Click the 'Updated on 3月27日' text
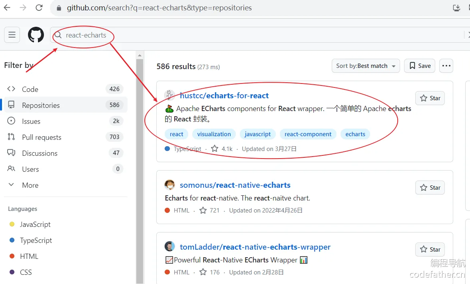This screenshot has height=284, width=470. 269,149
